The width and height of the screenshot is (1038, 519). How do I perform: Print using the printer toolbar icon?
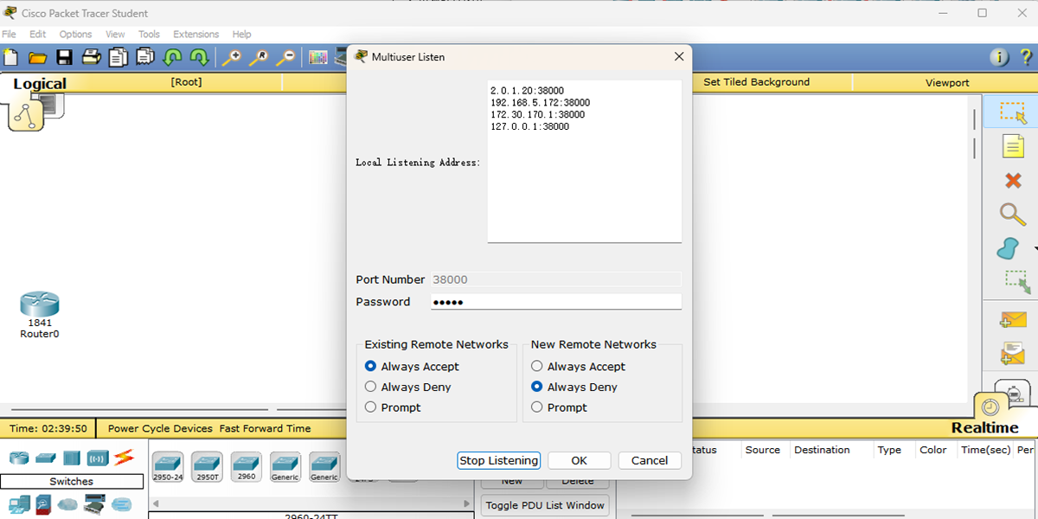[x=91, y=58]
